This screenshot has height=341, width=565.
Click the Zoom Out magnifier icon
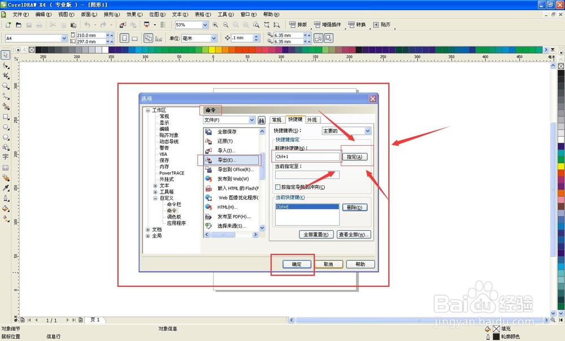coord(225,25)
